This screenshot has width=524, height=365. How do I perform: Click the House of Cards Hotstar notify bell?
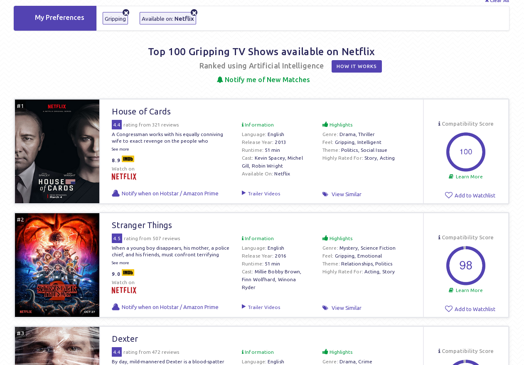(116, 193)
